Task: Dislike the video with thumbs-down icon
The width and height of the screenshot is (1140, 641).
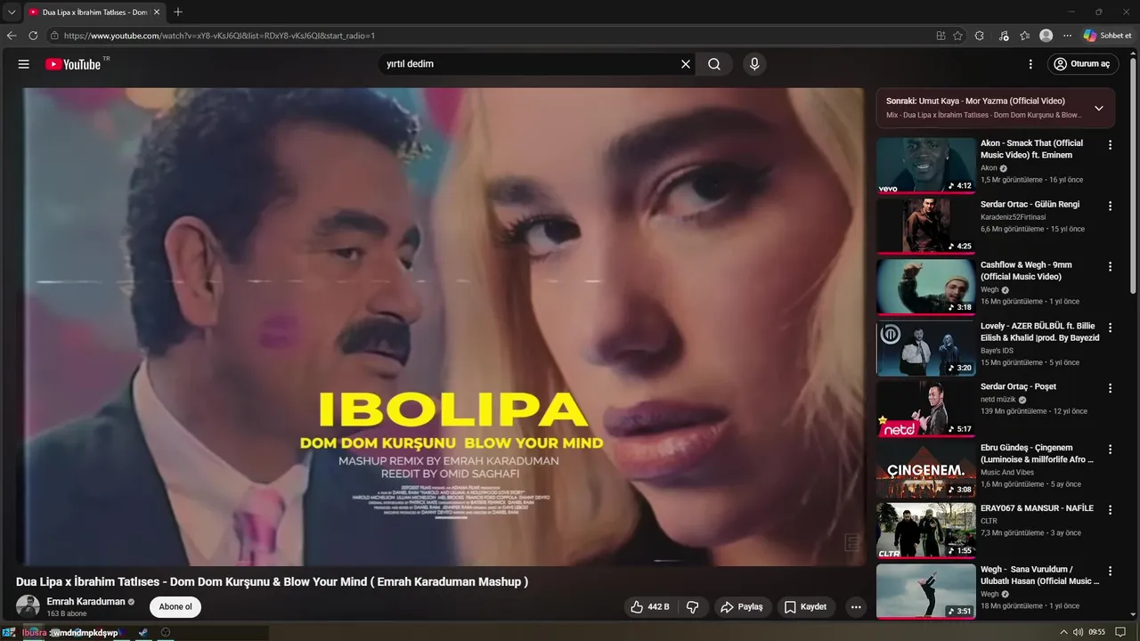Action: pos(692,607)
